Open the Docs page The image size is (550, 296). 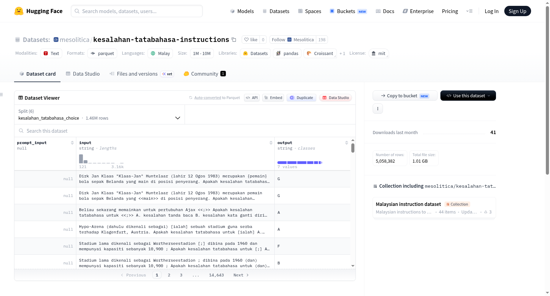(x=385, y=11)
